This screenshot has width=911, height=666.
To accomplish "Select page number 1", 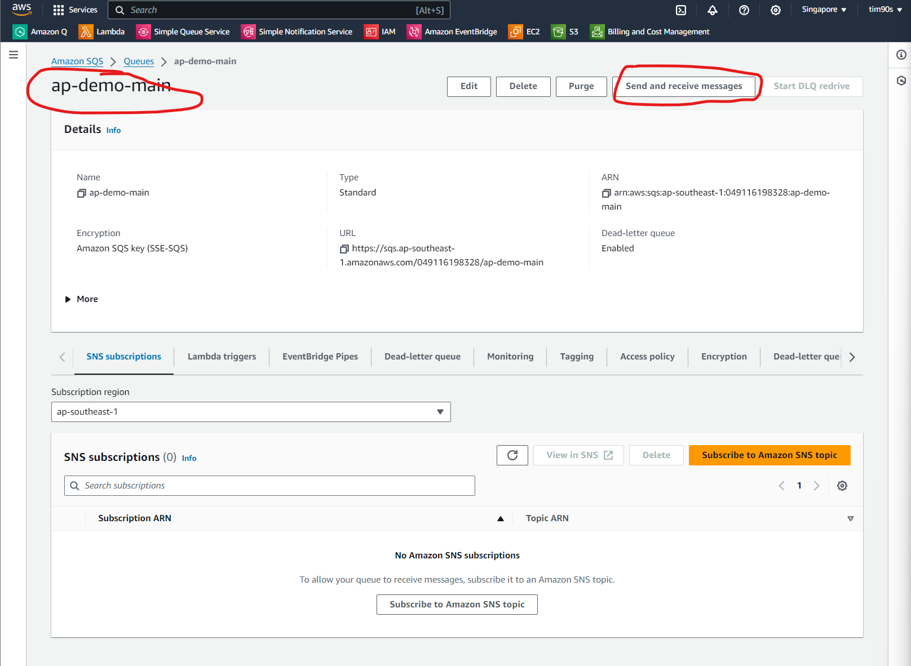I will coord(799,486).
